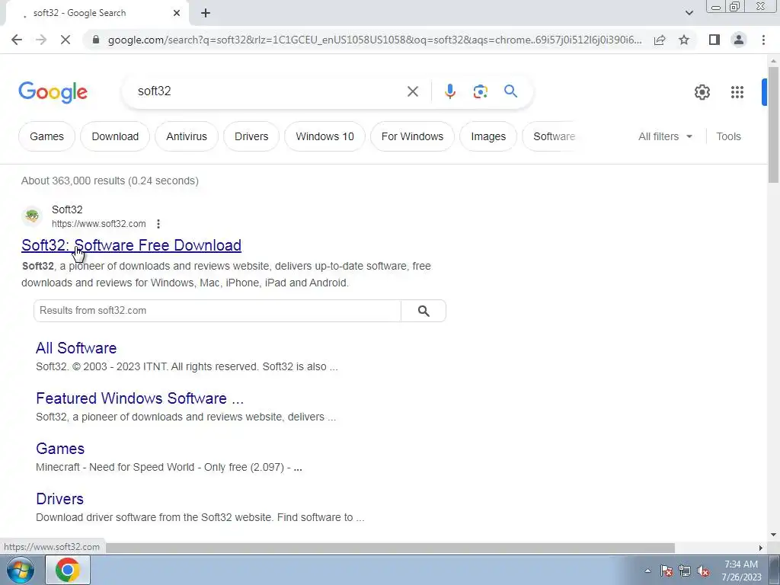Click the About 363,000 results text
The image size is (780, 585).
coord(110,181)
